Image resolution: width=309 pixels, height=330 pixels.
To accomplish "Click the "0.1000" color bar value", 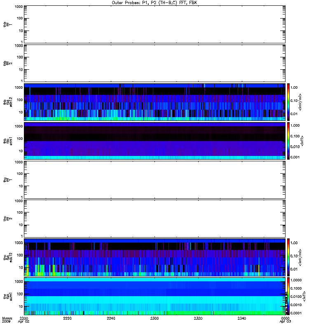I will (296, 288).
